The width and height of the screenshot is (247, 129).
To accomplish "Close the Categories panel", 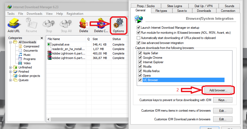I will click(x=42, y=38).
